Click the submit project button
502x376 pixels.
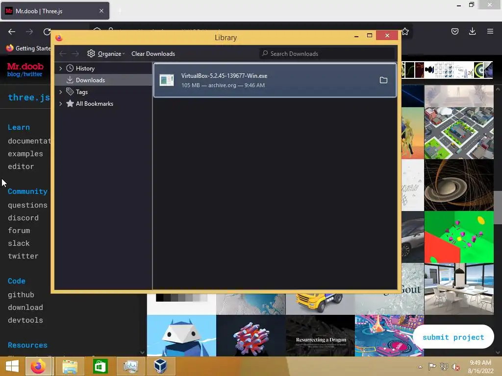click(x=453, y=337)
